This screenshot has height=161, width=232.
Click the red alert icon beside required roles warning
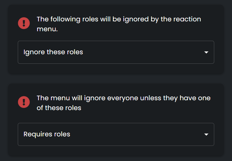pos(24,102)
